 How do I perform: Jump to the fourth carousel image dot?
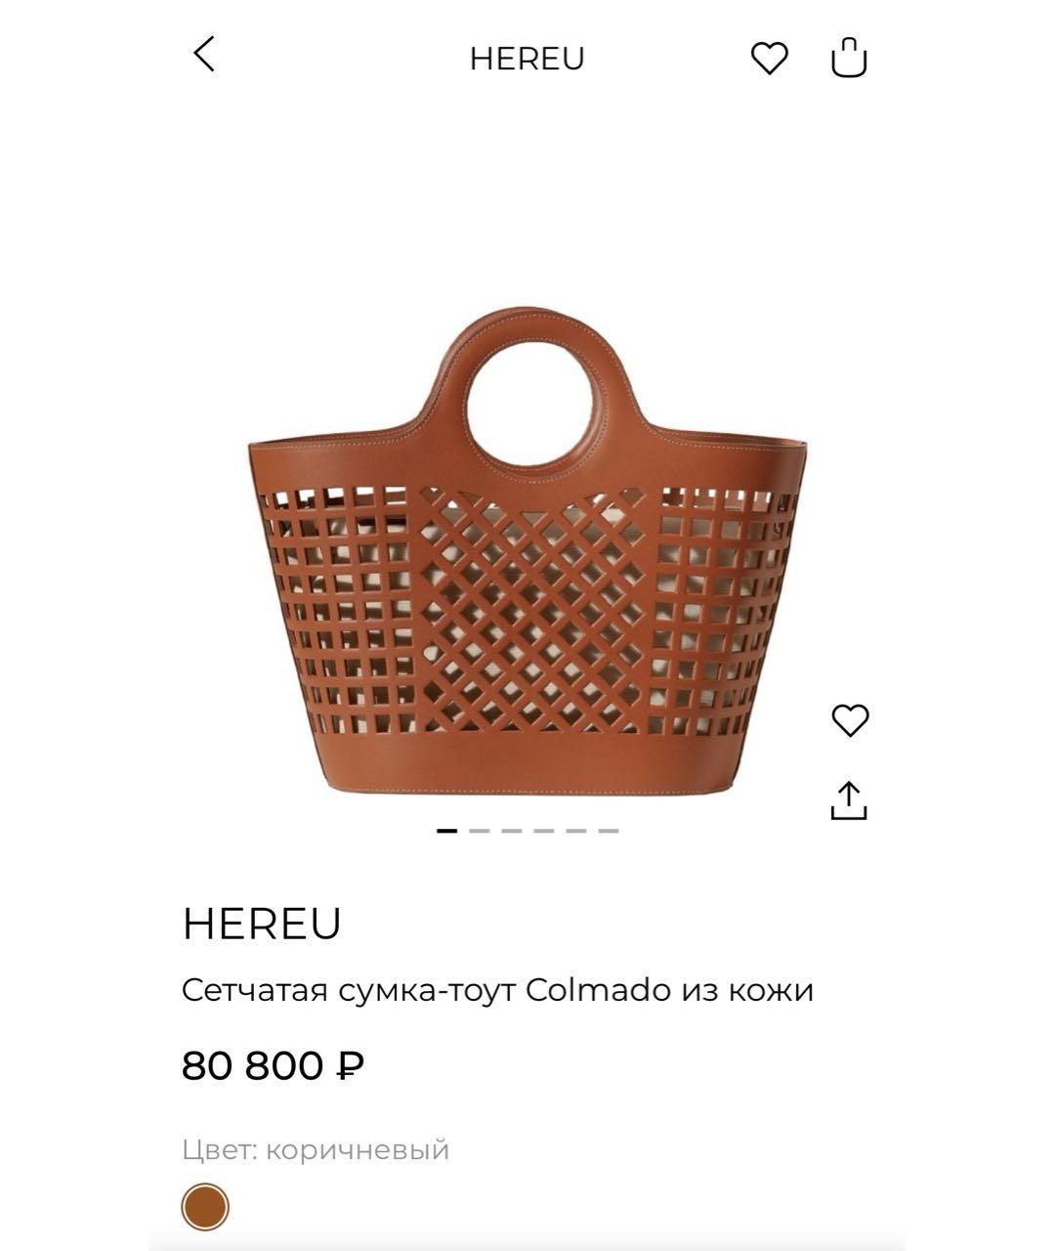point(543,831)
